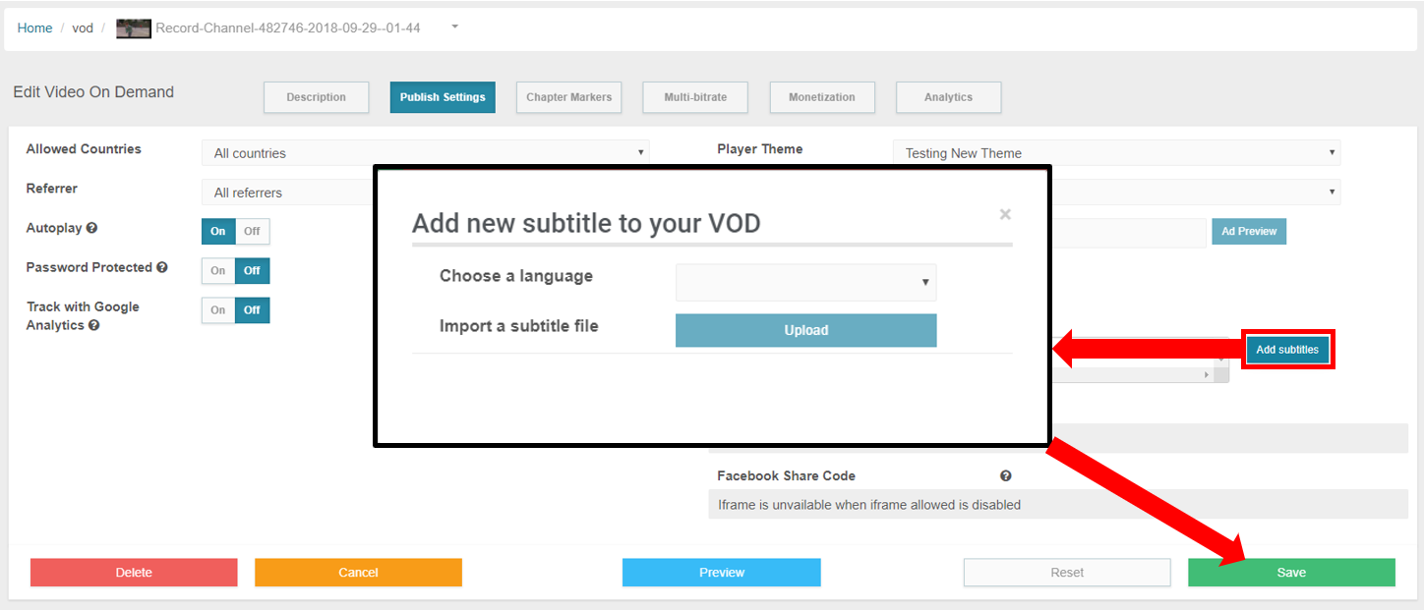Click the Add subtitles button
The width and height of the screenshot is (1424, 610).
(x=1288, y=349)
